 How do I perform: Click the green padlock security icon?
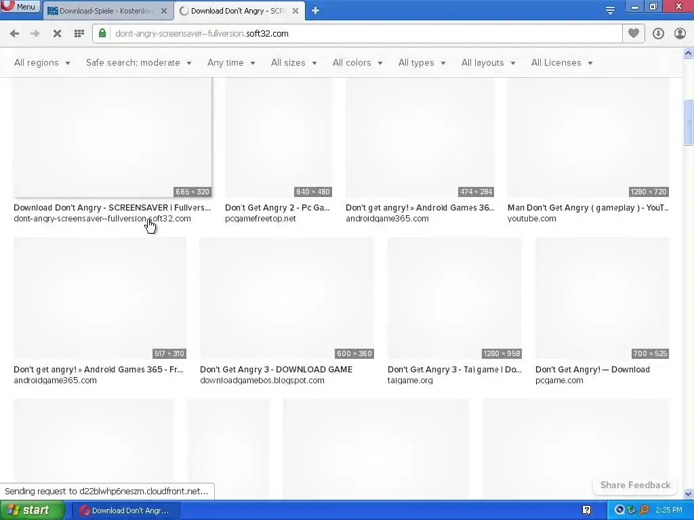tap(102, 33)
